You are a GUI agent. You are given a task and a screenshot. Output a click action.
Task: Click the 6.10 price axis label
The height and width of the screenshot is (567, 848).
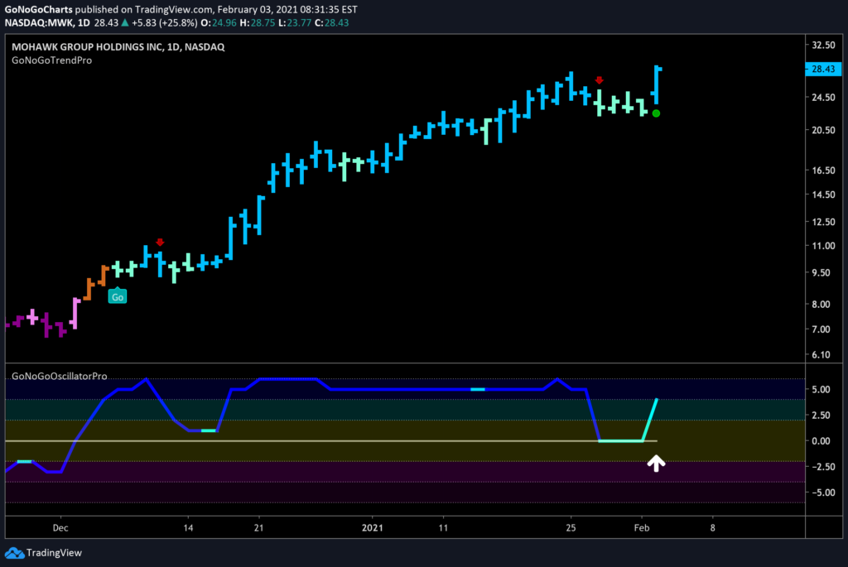coord(821,354)
